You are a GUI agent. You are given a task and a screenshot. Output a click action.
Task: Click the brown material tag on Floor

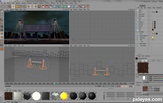pyautogui.click(x=153, y=30)
